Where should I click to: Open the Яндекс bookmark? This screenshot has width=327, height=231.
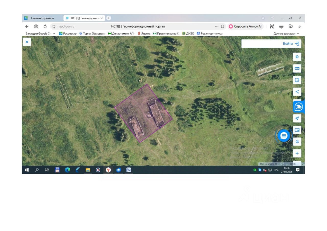coord(144,33)
